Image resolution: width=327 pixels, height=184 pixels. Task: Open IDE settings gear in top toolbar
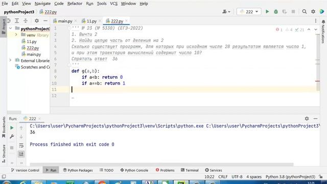[x=313, y=12]
